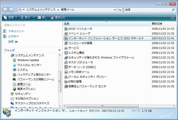Select the コンピュータの管理 icon
The image size is (178, 120).
point(66,43)
